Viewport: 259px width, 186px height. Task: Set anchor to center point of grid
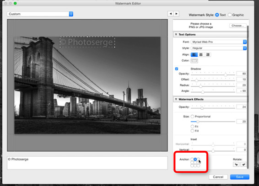(195, 162)
